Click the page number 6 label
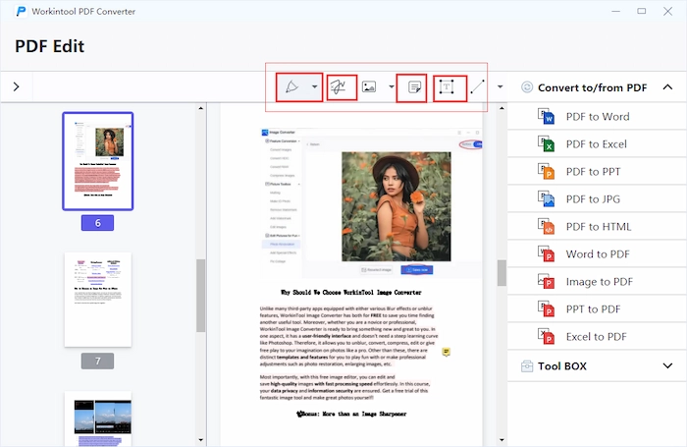Image resolution: width=687 pixels, height=447 pixels. 97,223
